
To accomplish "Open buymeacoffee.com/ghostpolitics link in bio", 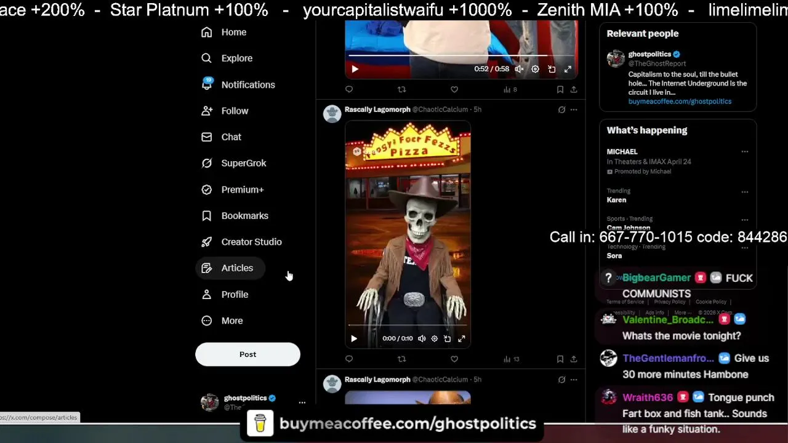I will [x=680, y=102].
